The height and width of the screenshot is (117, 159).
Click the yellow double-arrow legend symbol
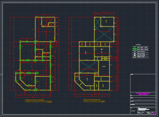coord(135,57)
